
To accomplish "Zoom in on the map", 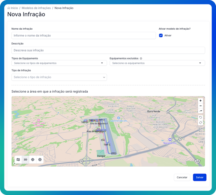I will (x=201, y=101).
